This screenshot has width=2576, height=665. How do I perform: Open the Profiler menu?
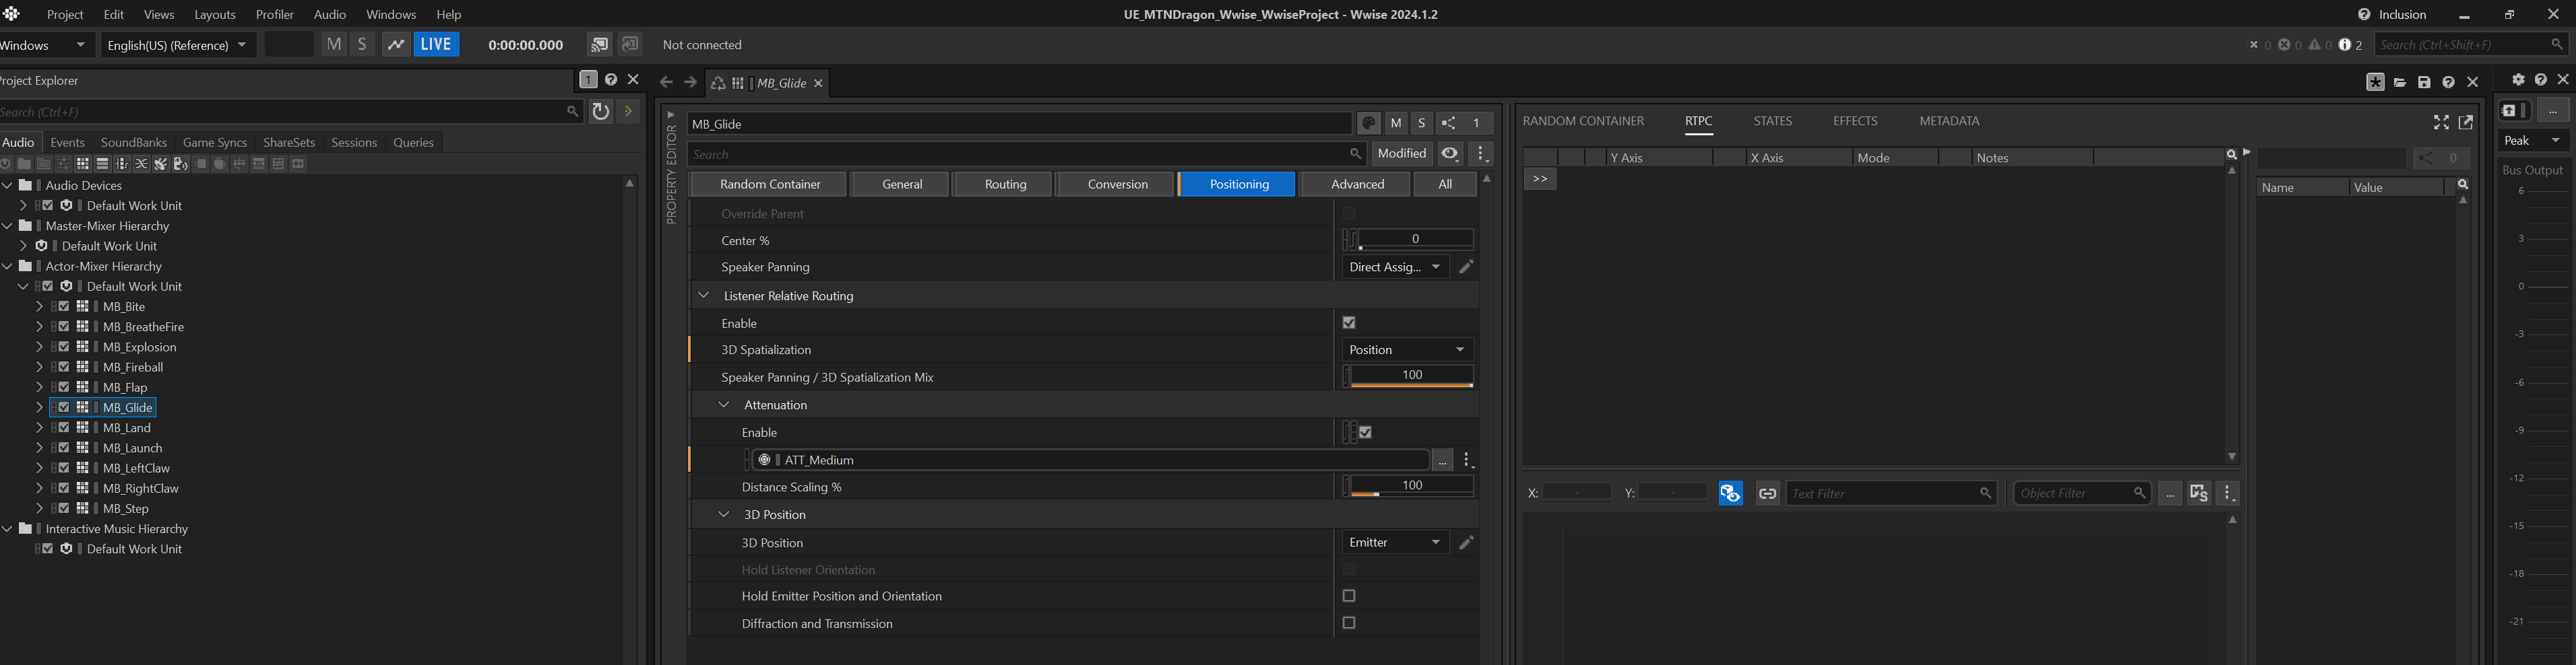click(274, 15)
